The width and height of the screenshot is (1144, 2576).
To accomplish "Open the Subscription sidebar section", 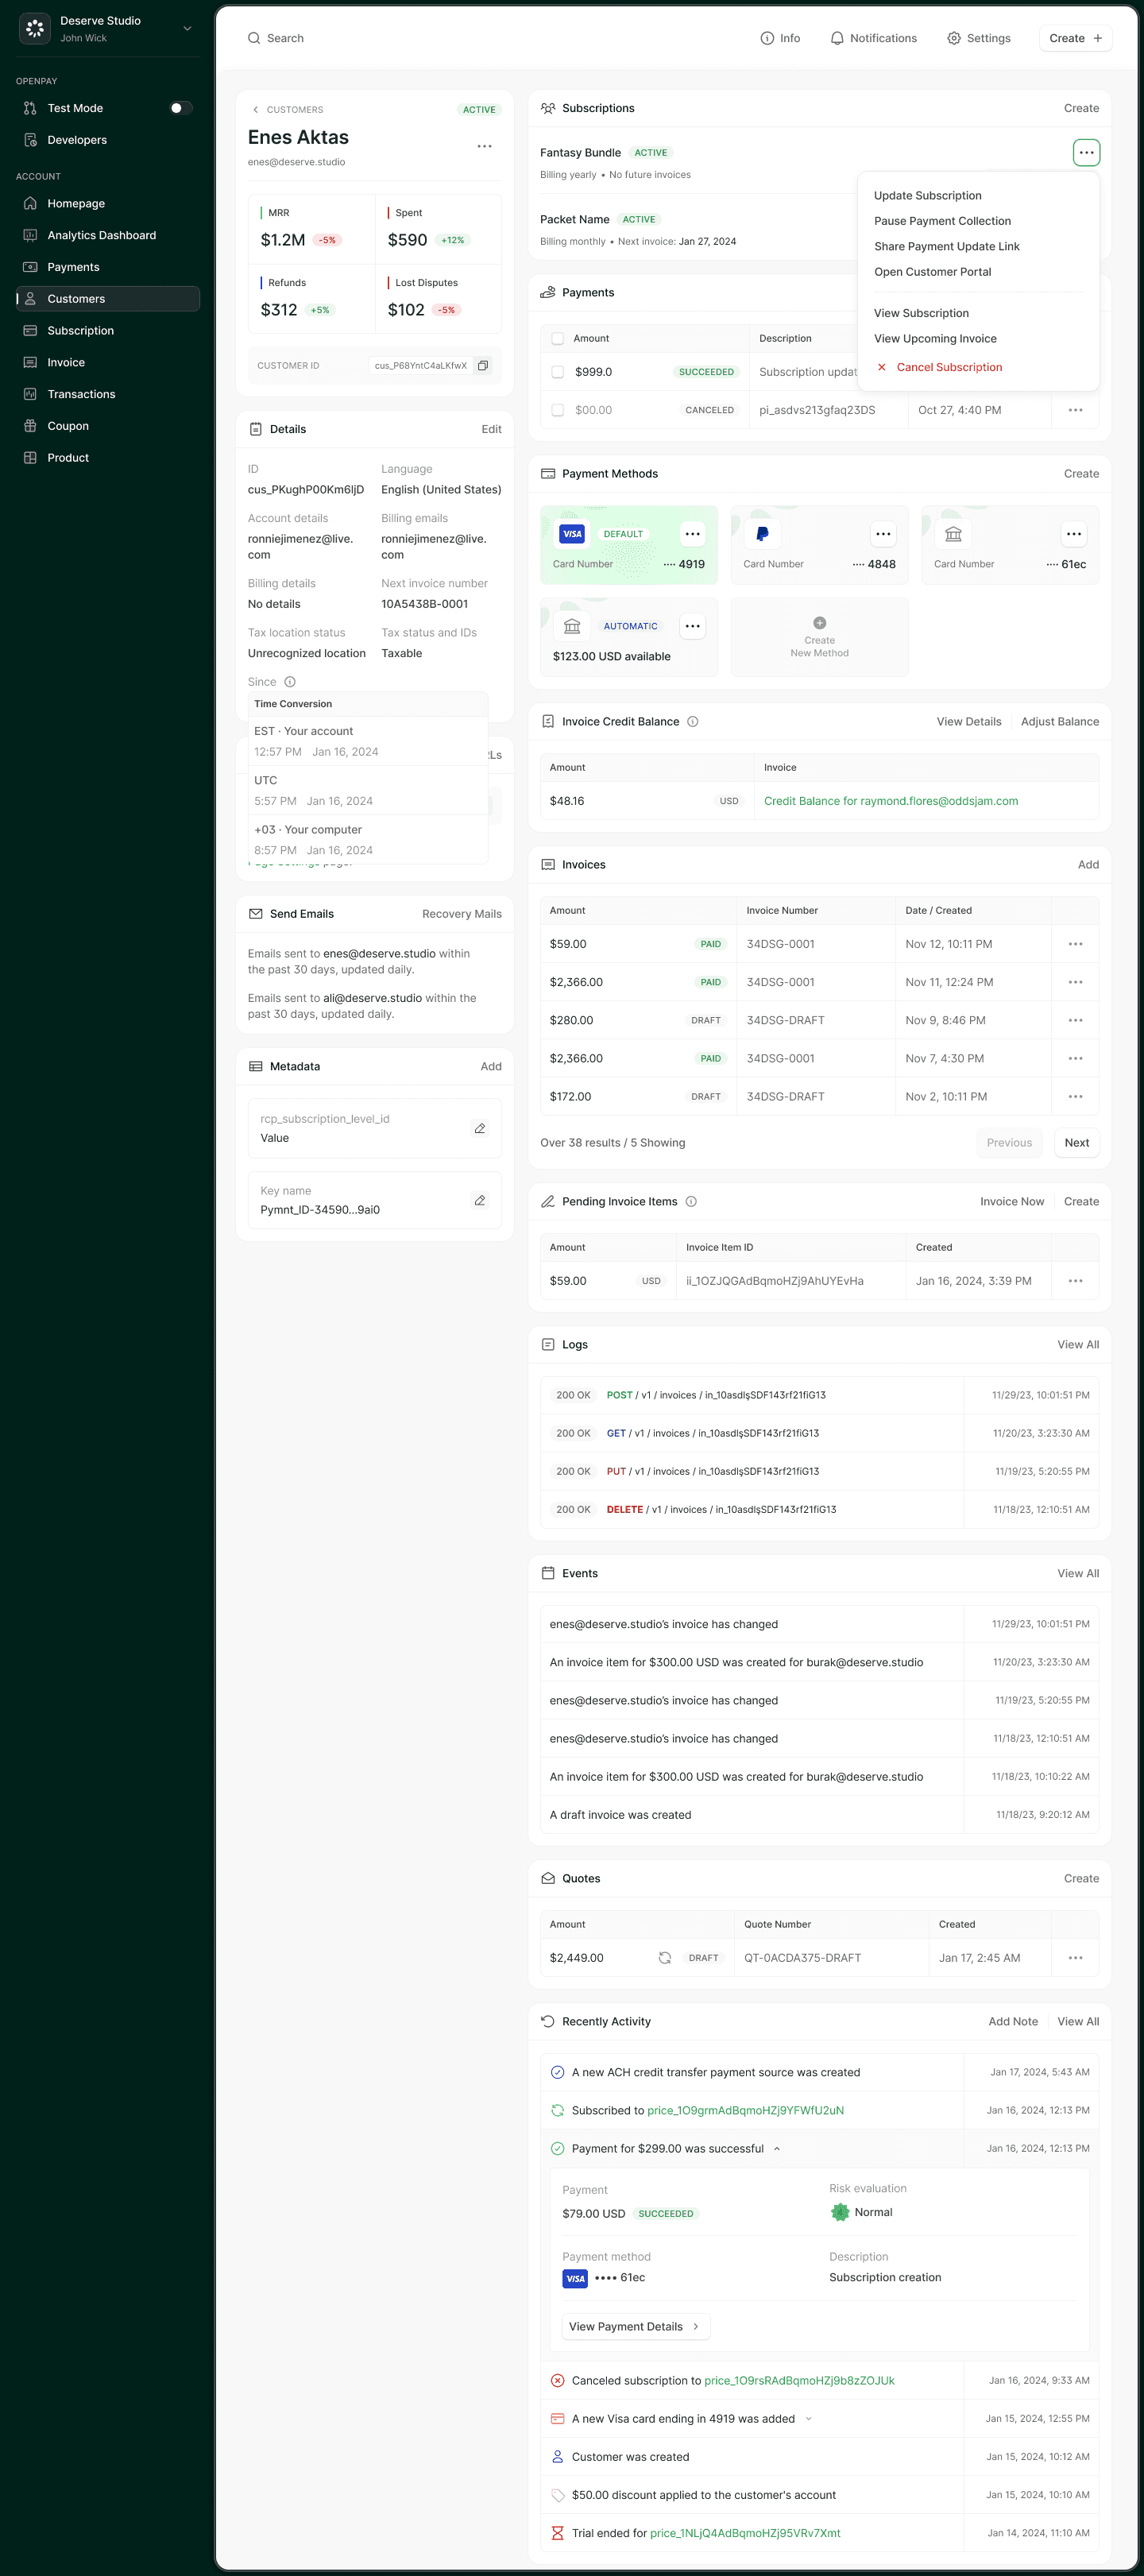I will (x=108, y=331).
